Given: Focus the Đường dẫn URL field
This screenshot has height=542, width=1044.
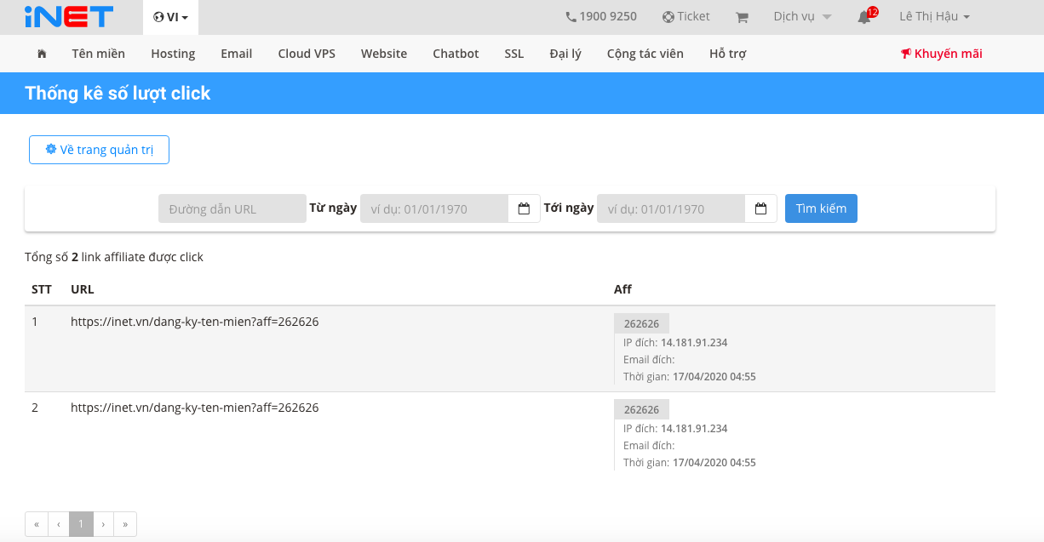Looking at the screenshot, I should click(232, 208).
